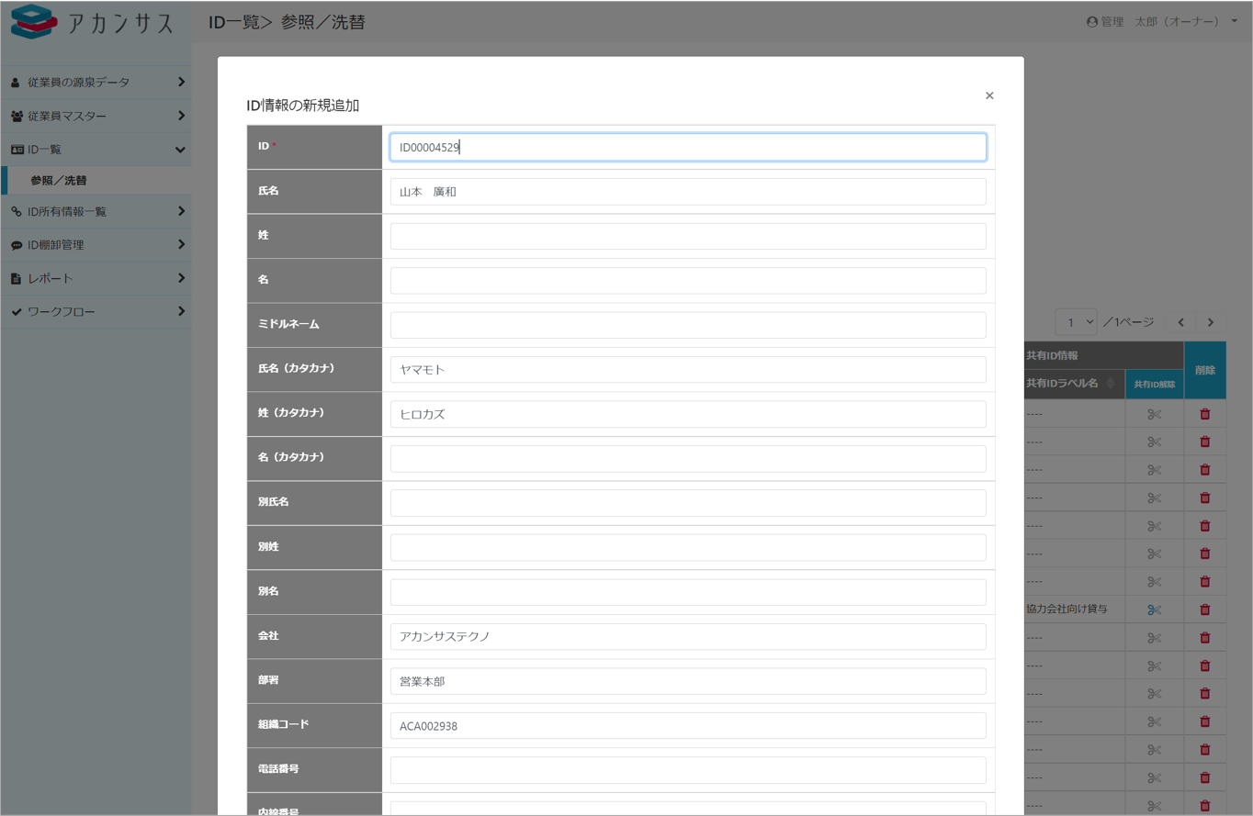Go to next page using right arrow
This screenshot has width=1253, height=816.
(x=1210, y=322)
